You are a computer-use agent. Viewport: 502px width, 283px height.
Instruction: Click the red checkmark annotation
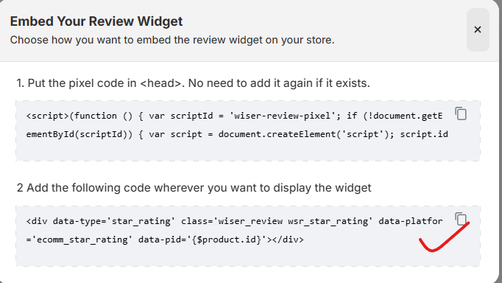click(444, 237)
